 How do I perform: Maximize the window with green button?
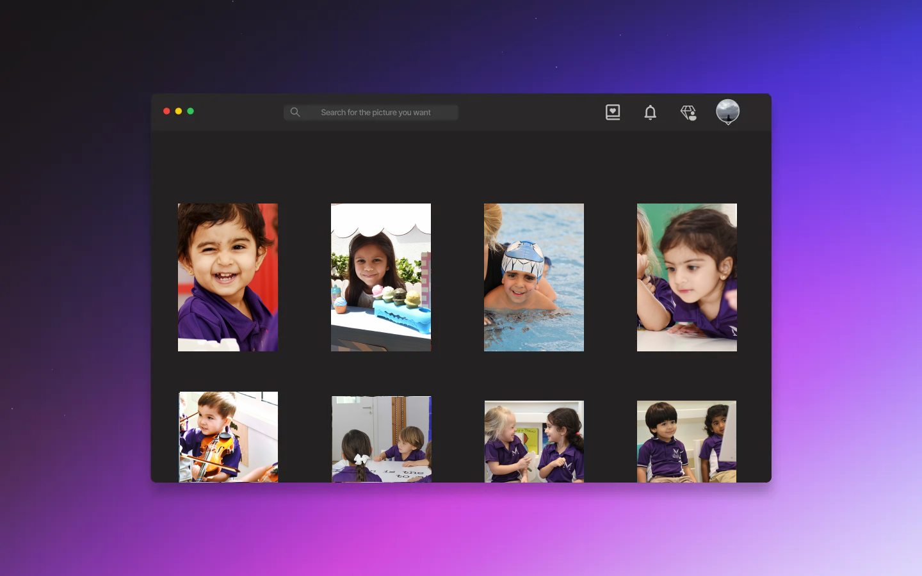(x=190, y=111)
